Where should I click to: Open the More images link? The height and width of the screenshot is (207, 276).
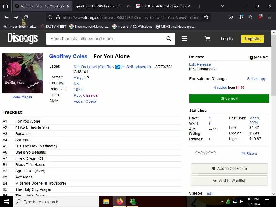pyautogui.click(x=22, y=97)
